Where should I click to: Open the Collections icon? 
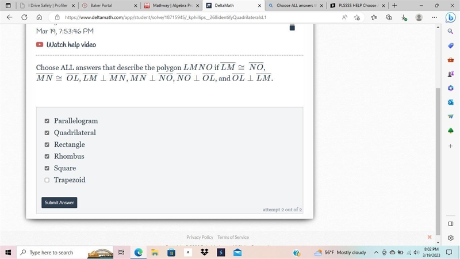click(389, 17)
